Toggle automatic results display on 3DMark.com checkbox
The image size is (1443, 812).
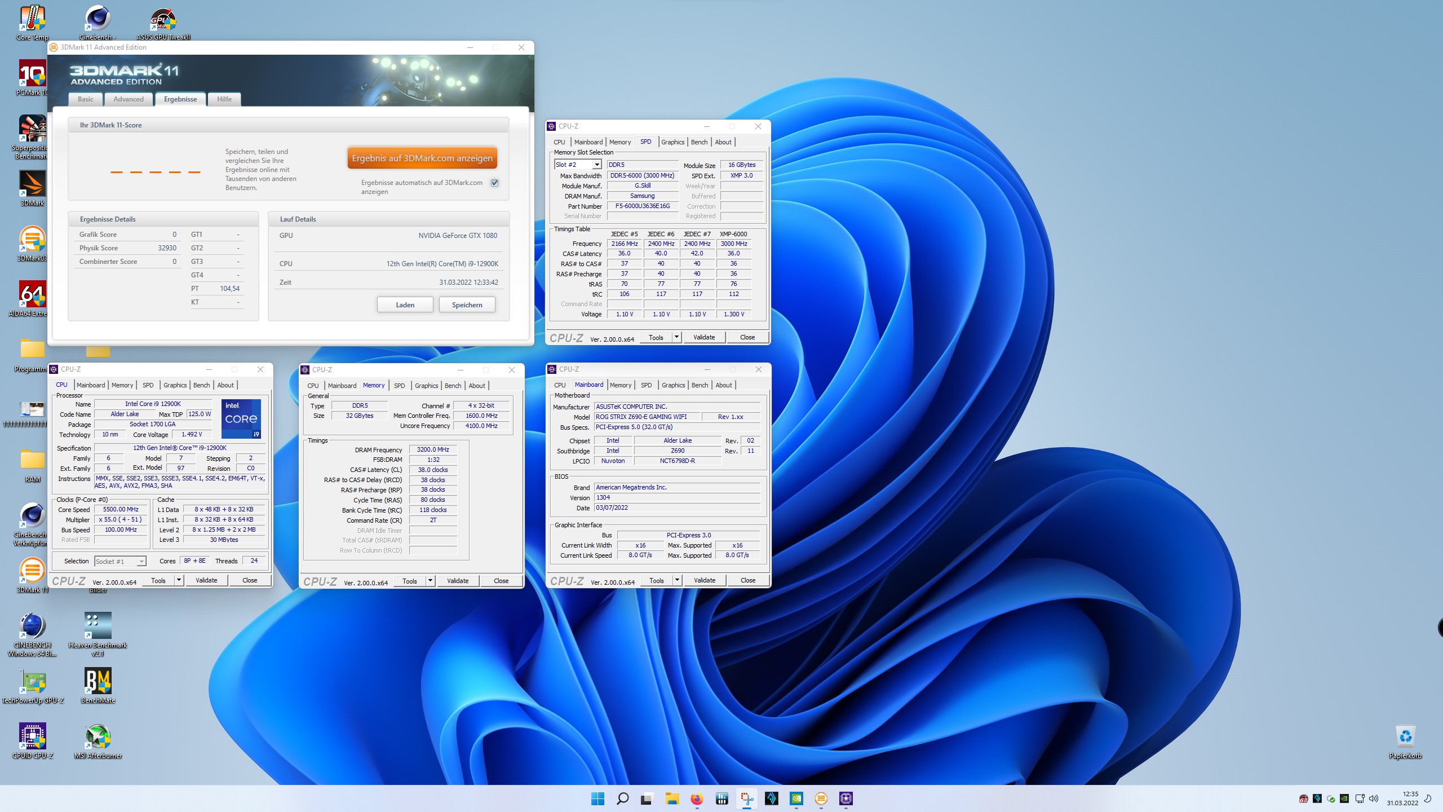(494, 183)
